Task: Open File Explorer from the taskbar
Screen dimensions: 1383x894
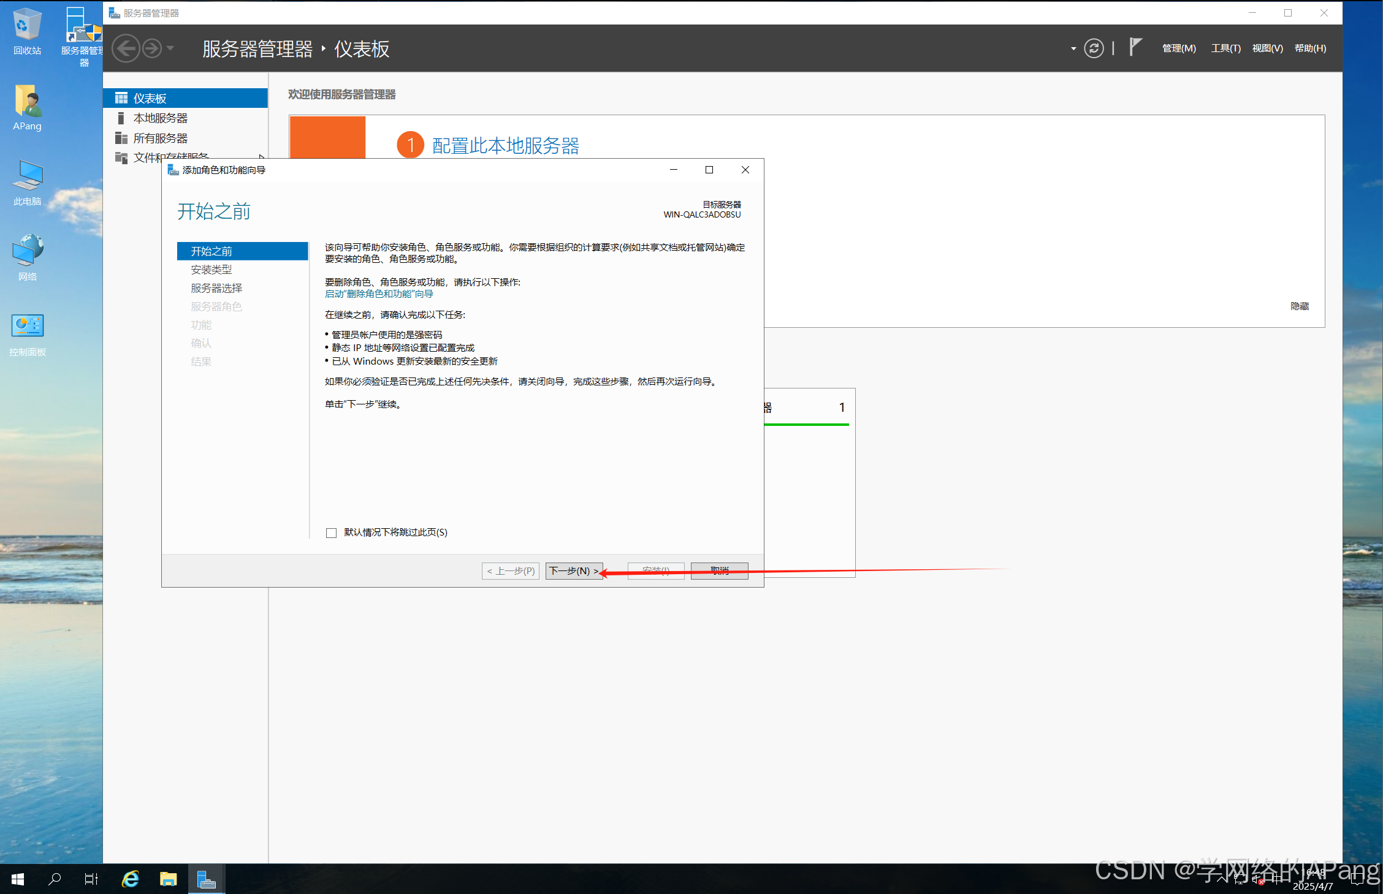Action: click(168, 879)
